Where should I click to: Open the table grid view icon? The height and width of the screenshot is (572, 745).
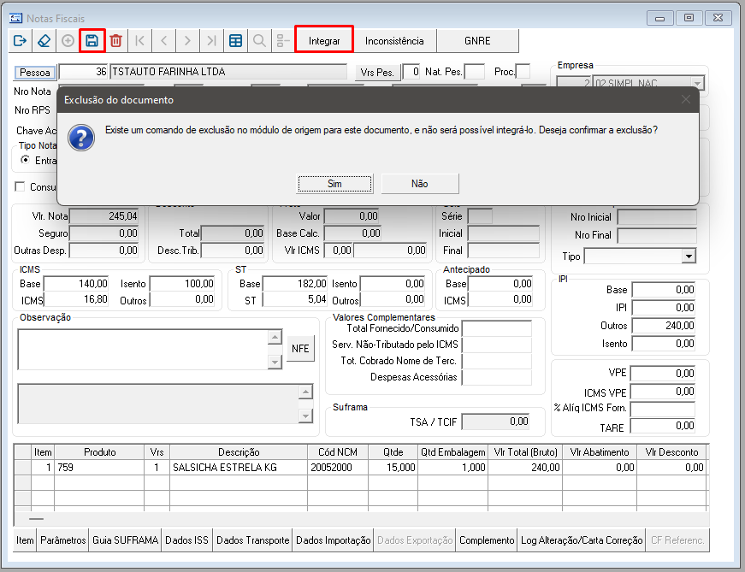236,41
